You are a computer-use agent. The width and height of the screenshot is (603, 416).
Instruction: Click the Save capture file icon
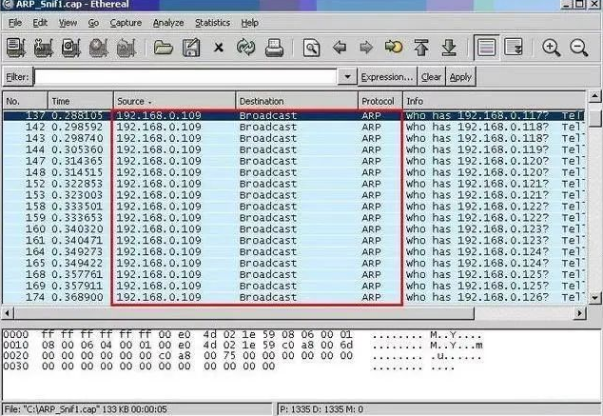pyautogui.click(x=191, y=47)
